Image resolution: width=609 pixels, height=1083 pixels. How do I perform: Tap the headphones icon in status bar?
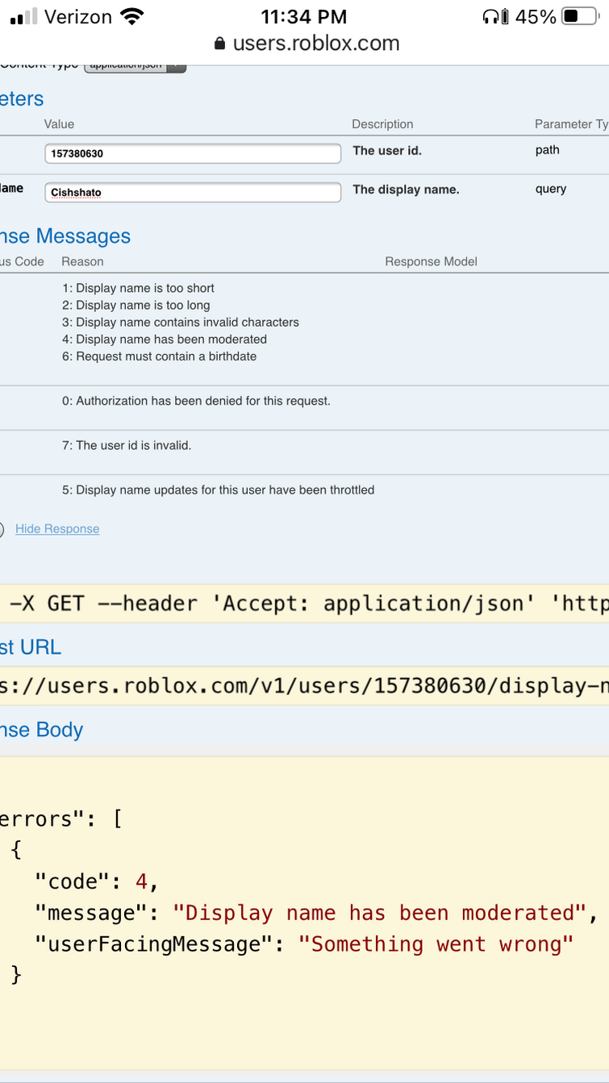(490, 17)
